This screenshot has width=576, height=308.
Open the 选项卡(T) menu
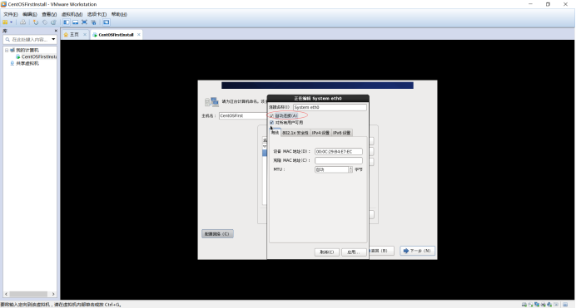tap(97, 14)
